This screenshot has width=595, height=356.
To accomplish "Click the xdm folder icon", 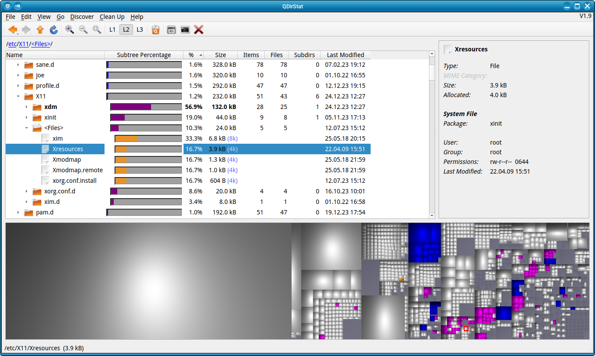I will click(x=37, y=107).
